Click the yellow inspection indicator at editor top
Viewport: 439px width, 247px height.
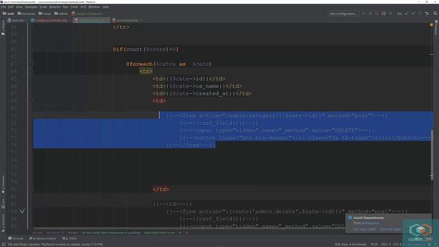(431, 25)
